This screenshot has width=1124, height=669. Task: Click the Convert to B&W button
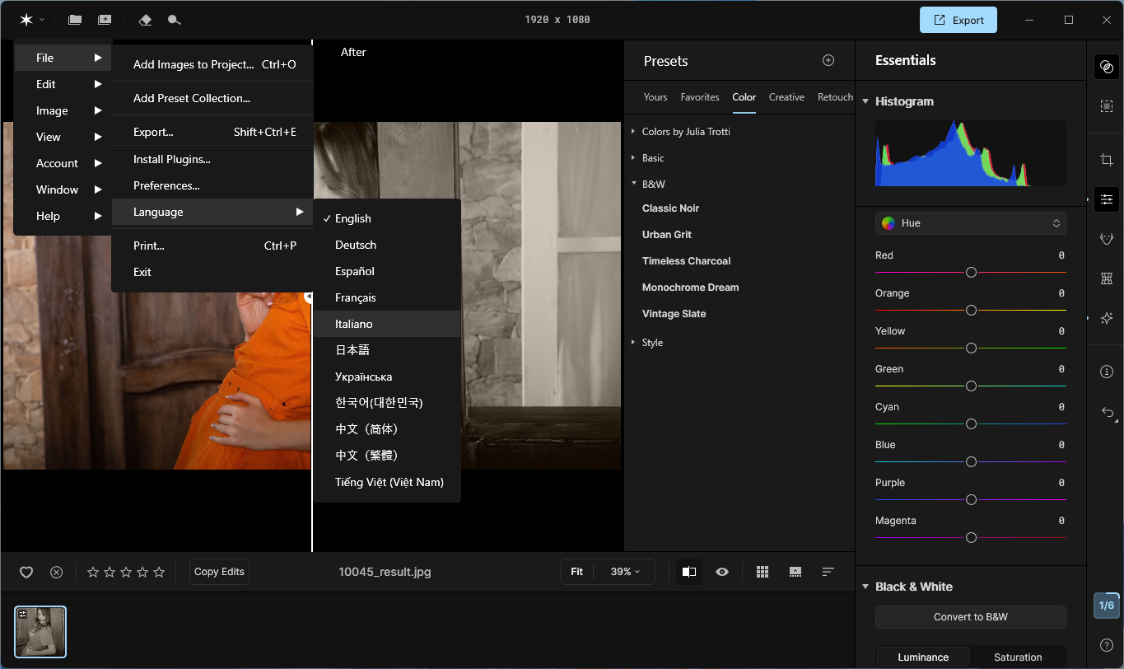coord(970,616)
